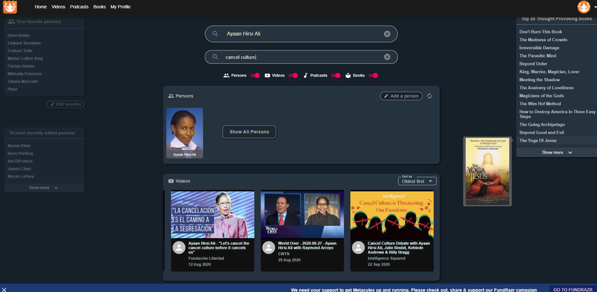Select Plato in favorite persons
597x292 pixels.
pos(12,89)
